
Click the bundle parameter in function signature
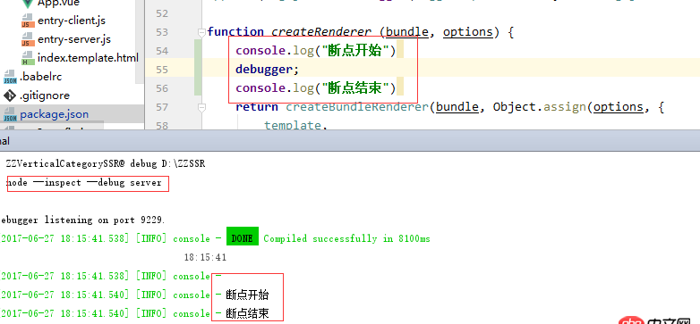[406, 32]
